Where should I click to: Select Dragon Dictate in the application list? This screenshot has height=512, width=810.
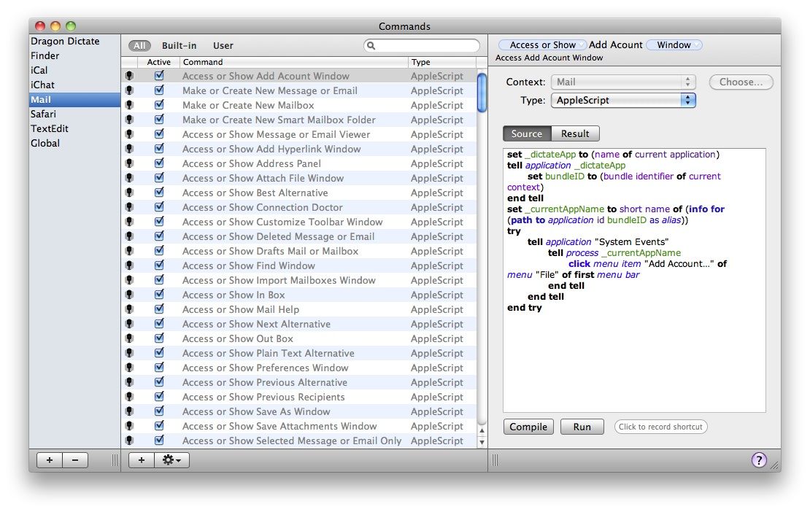pos(75,42)
